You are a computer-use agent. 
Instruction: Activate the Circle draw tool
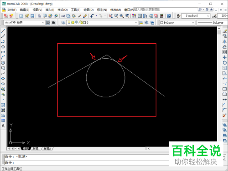click(3, 63)
